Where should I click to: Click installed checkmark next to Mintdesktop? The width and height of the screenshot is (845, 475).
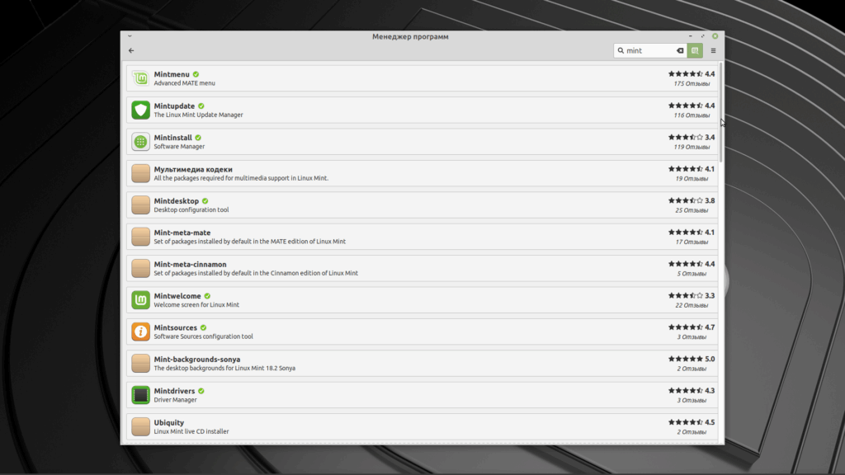point(205,201)
